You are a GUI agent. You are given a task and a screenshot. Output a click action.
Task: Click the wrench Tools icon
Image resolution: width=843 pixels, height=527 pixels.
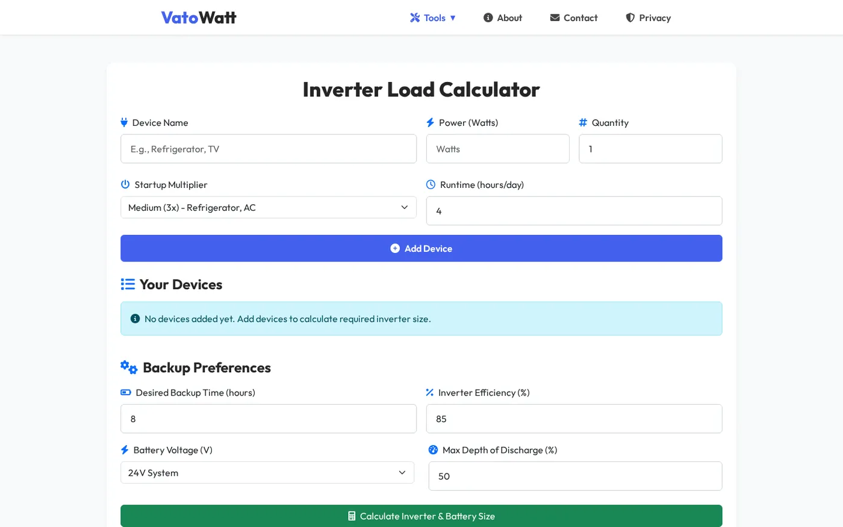pos(415,17)
